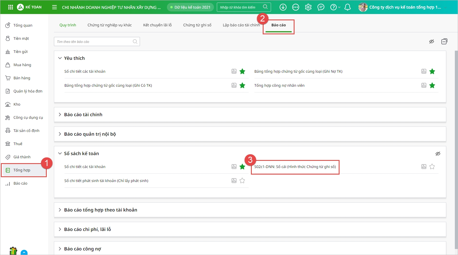Open 'S02c1-DNN: Sổ cái' report link

[295, 167]
